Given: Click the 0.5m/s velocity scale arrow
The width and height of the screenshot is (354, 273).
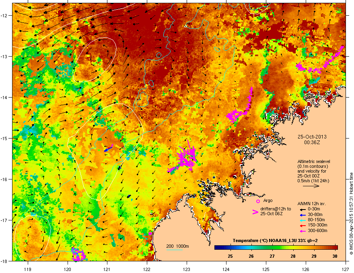Looking at the screenshot, I should pos(311,186).
